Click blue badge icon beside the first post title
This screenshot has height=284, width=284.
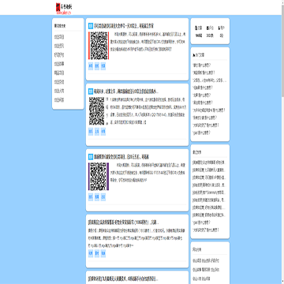(x=91, y=26)
